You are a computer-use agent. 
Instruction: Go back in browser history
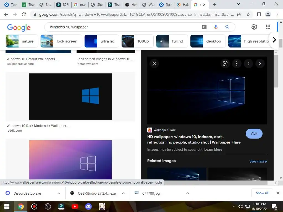(x=6, y=14)
